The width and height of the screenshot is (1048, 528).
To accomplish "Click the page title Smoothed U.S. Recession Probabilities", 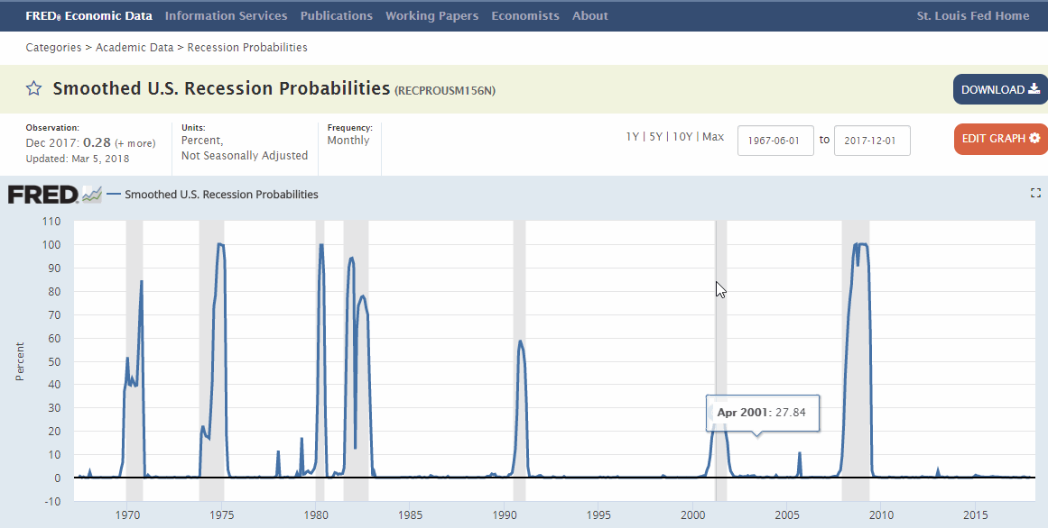I will (x=221, y=88).
